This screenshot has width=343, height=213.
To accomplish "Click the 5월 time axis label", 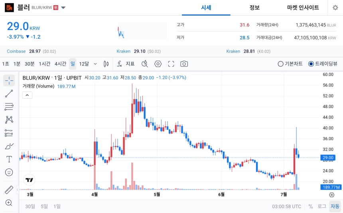I will point(157,194).
